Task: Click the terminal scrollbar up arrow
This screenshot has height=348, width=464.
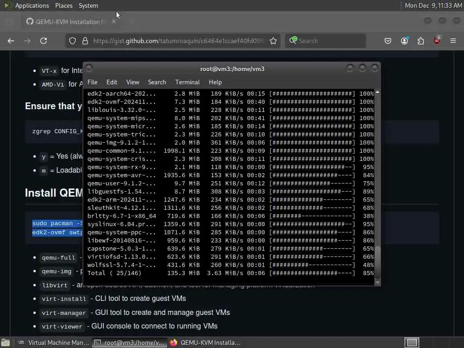Action: [x=377, y=92]
